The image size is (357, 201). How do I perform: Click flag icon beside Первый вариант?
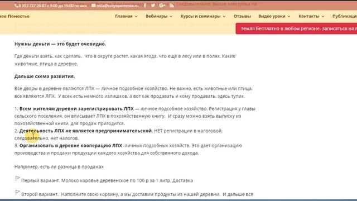pos(17,179)
